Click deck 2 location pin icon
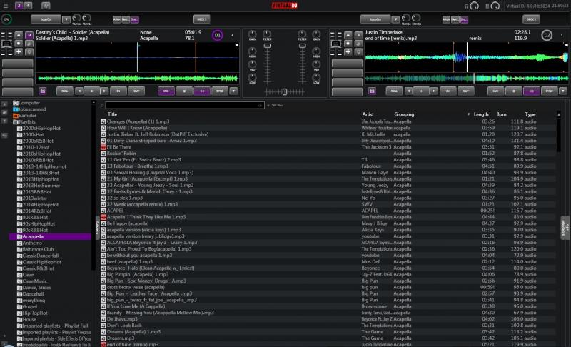The height and width of the screenshot is (347, 571). [359, 51]
